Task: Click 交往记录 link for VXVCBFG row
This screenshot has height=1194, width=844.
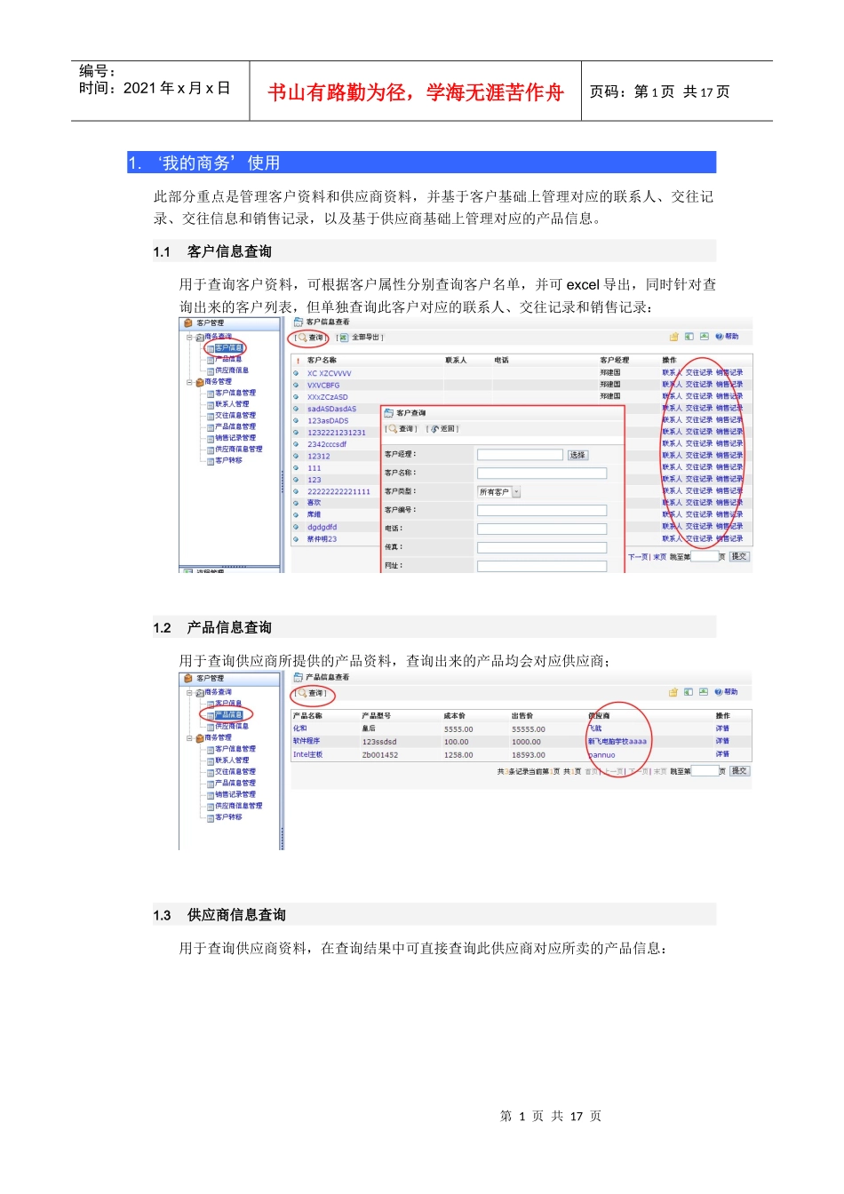Action: click(699, 385)
